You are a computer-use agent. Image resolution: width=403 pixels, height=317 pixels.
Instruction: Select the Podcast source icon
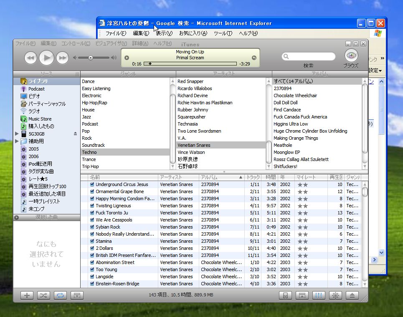pos(23,89)
